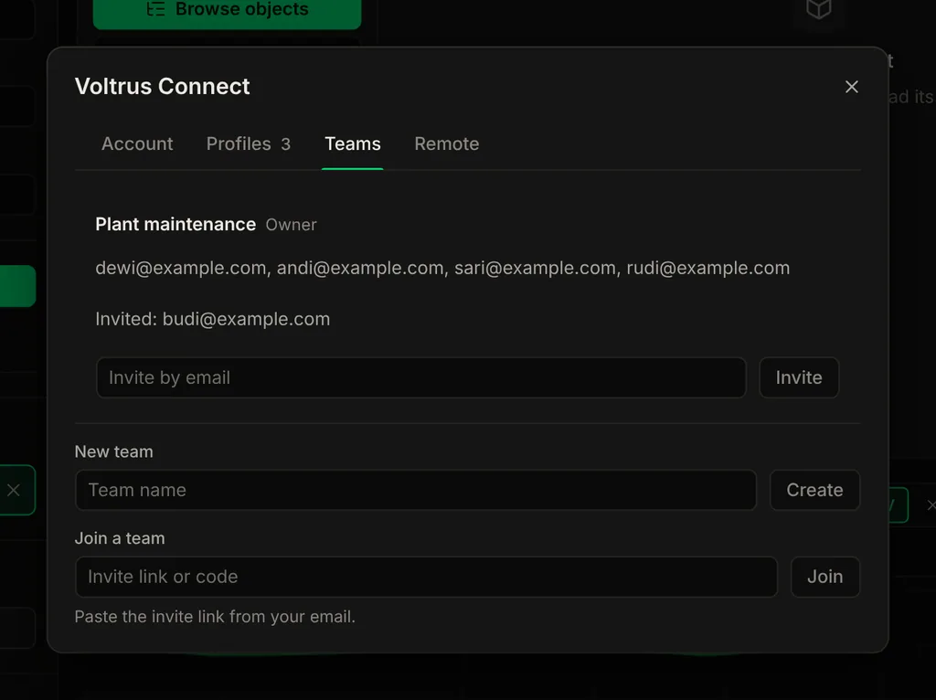Click the Paste the invite link hint
936x700 pixels.
(215, 617)
